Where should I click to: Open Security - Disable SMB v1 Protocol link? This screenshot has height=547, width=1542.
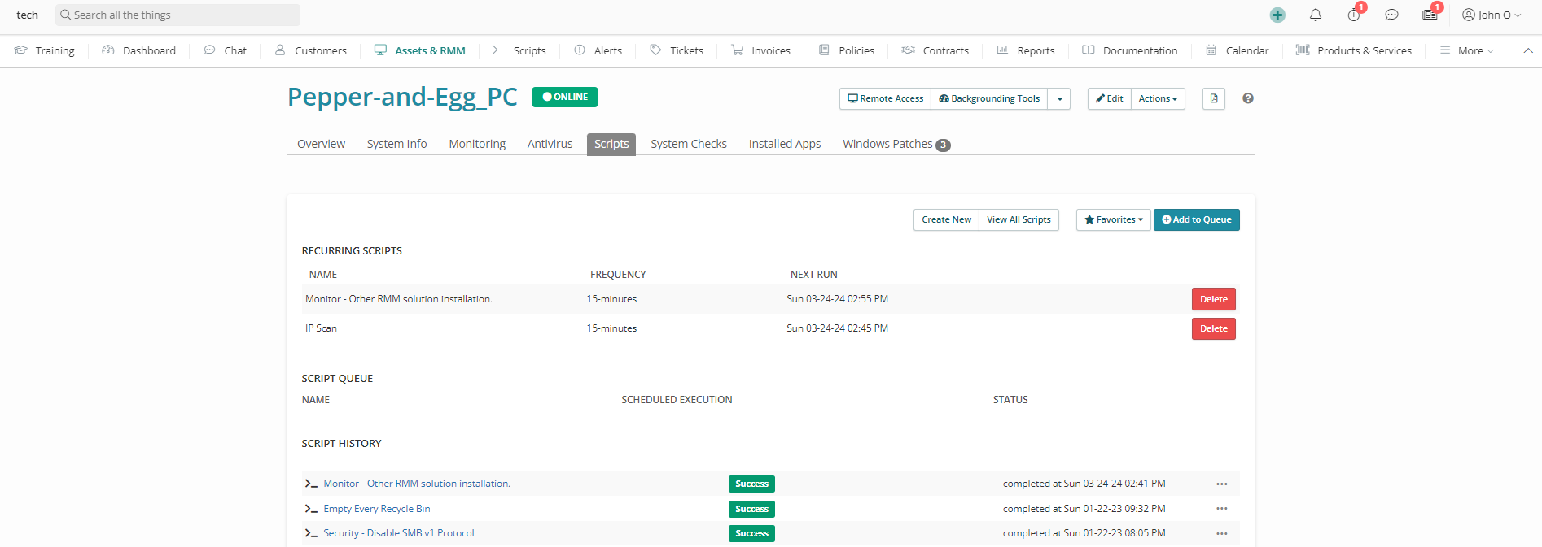pos(398,533)
